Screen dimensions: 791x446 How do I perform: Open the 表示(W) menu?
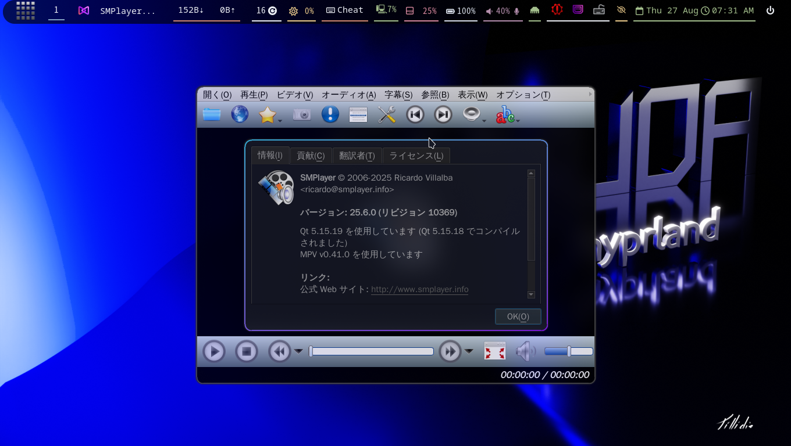click(x=472, y=95)
